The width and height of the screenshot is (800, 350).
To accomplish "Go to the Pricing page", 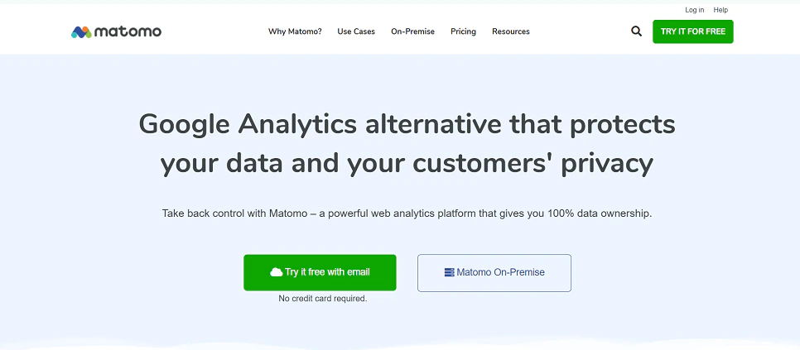I will click(463, 31).
